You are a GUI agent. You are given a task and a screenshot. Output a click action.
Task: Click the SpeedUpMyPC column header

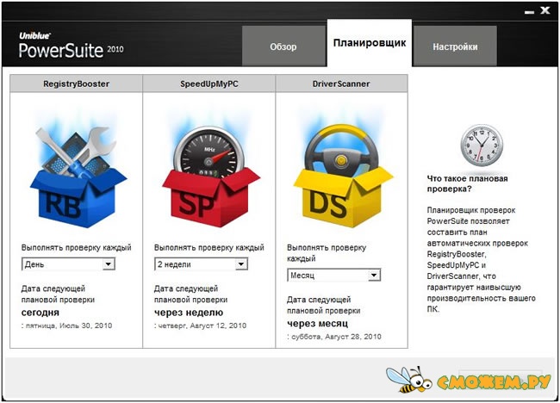tap(209, 84)
